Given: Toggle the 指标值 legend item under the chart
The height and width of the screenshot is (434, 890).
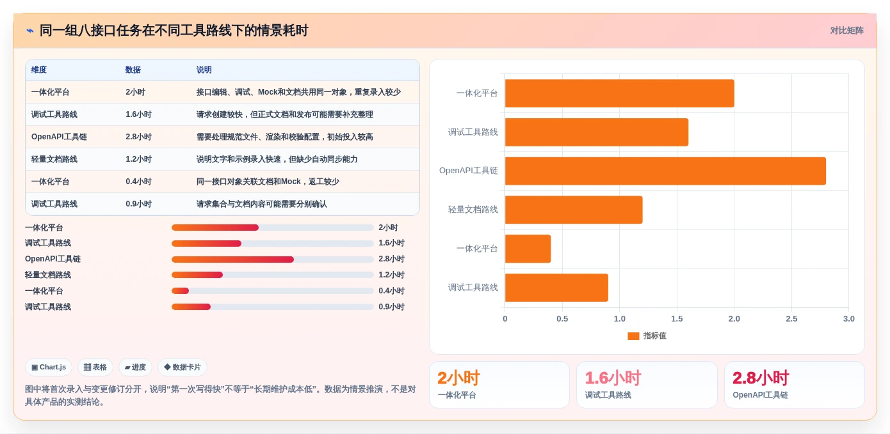Looking at the screenshot, I should tap(647, 336).
